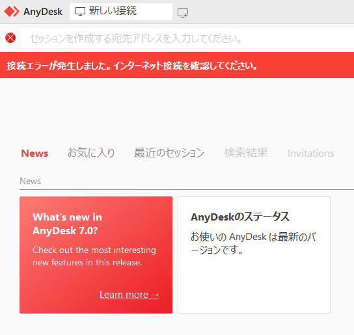The width and height of the screenshot is (354, 335).
Task: Click the AnyDesk title text in header
Action: pyautogui.click(x=43, y=12)
